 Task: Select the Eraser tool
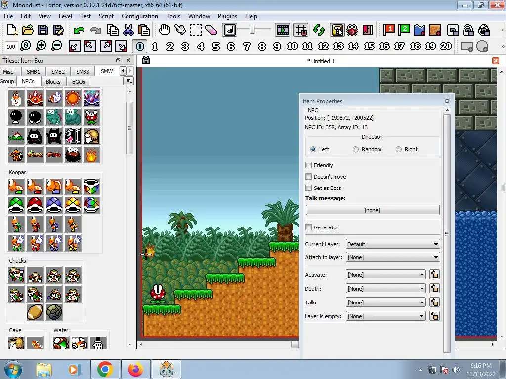[x=211, y=30]
